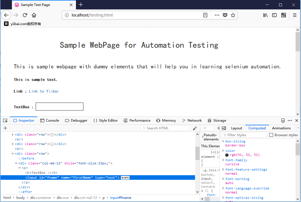Screen dimensions: 301x202
Task: Open the home page icon
Action: click(34, 15)
